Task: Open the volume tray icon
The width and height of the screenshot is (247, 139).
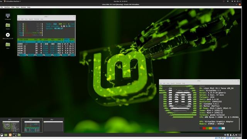Action: 236,135
